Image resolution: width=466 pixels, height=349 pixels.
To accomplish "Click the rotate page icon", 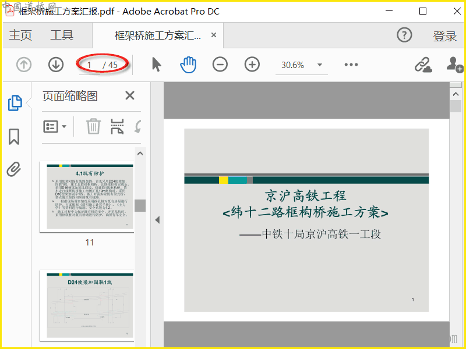I will [x=138, y=127].
